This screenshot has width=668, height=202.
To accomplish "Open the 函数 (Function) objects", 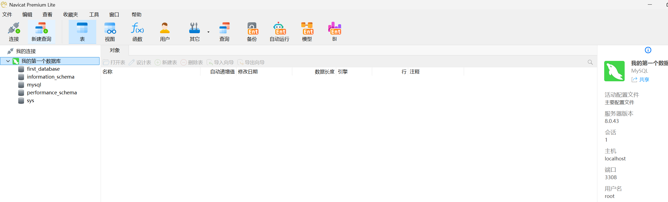I will [x=137, y=32].
